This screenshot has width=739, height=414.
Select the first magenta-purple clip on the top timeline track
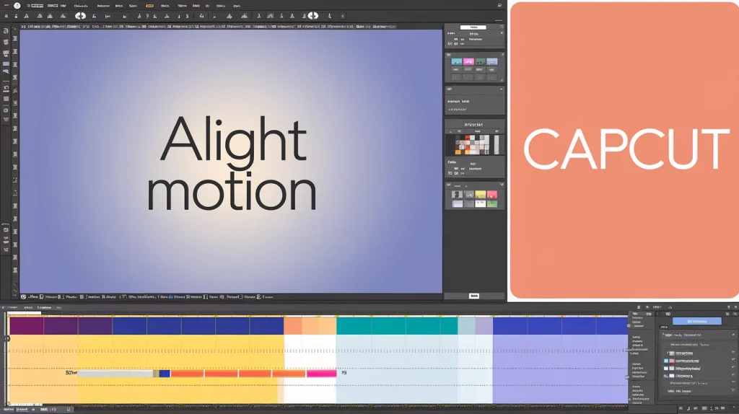tap(27, 326)
